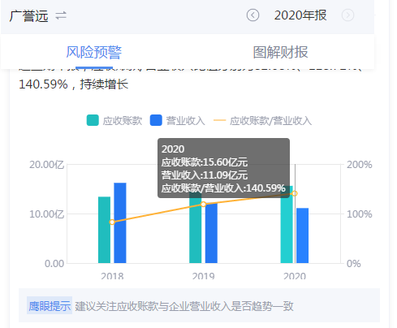
Task: Click the 2020年报 period label
Action: 300,15
